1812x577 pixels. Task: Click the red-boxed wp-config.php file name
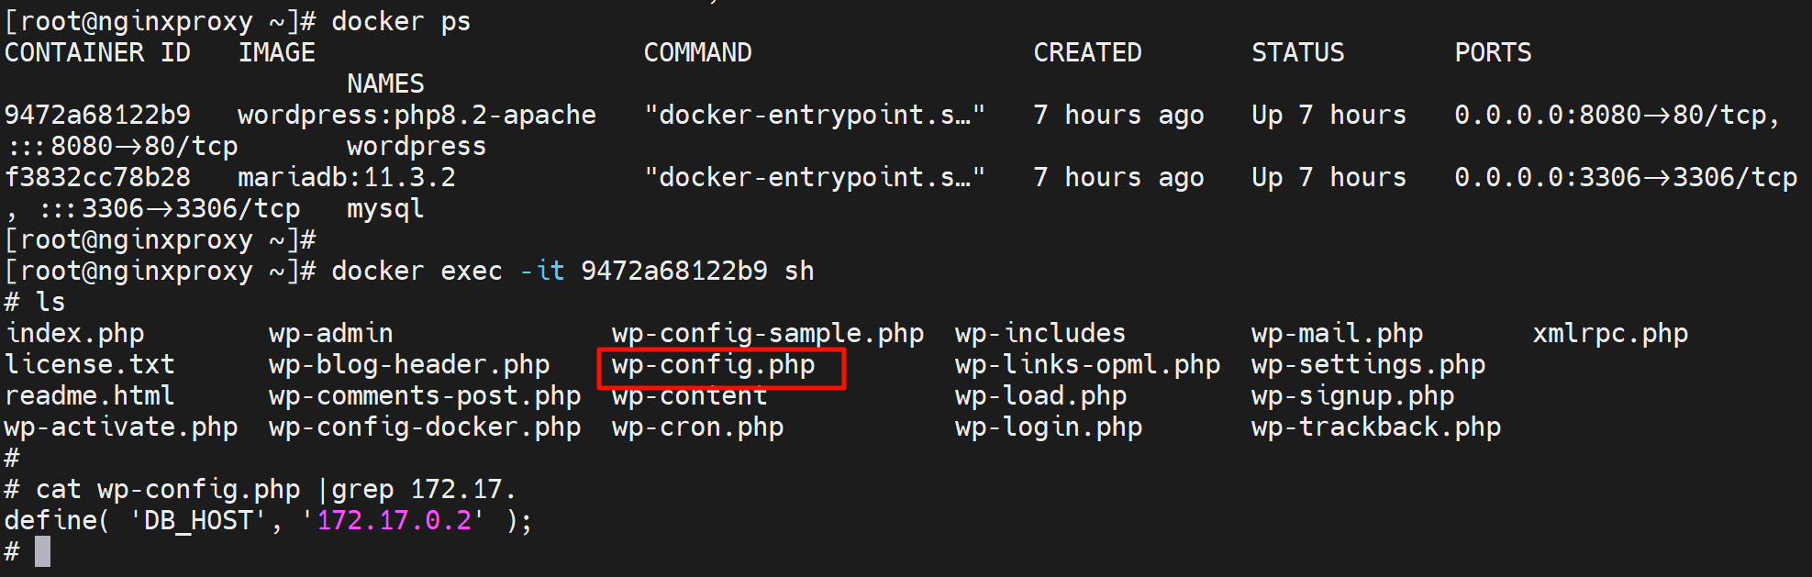point(713,366)
